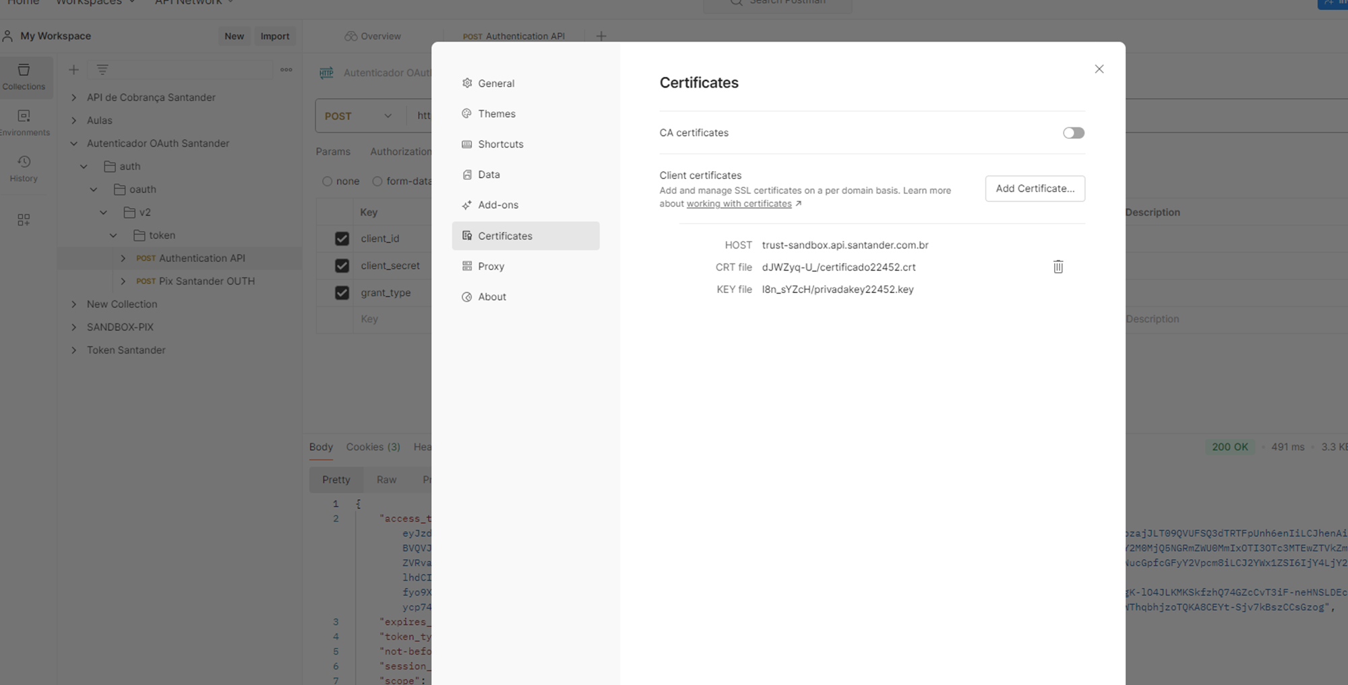1348x685 pixels.
Task: Open the working with certificates link
Action: point(739,203)
